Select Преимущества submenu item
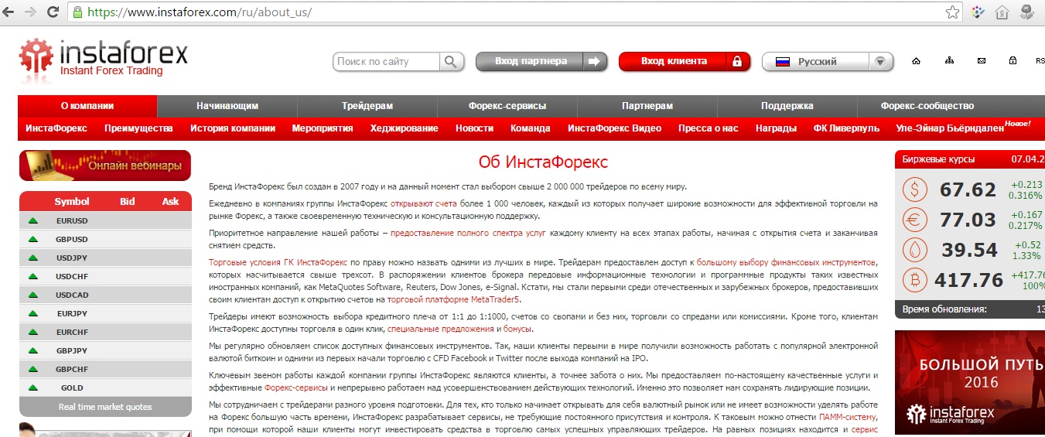Viewport: 1045px width, 437px height. pos(138,128)
